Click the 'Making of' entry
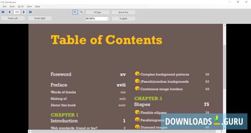 (x=58, y=99)
